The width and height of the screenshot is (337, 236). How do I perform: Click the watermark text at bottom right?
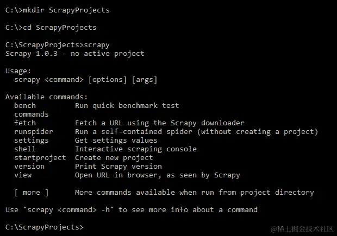point(302,229)
